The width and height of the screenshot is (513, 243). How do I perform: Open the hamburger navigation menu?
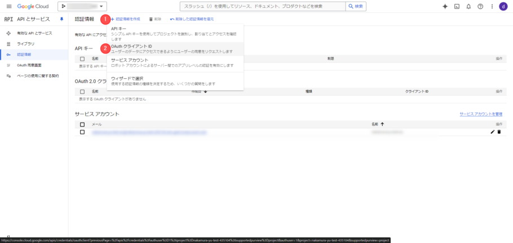pos(8,6)
